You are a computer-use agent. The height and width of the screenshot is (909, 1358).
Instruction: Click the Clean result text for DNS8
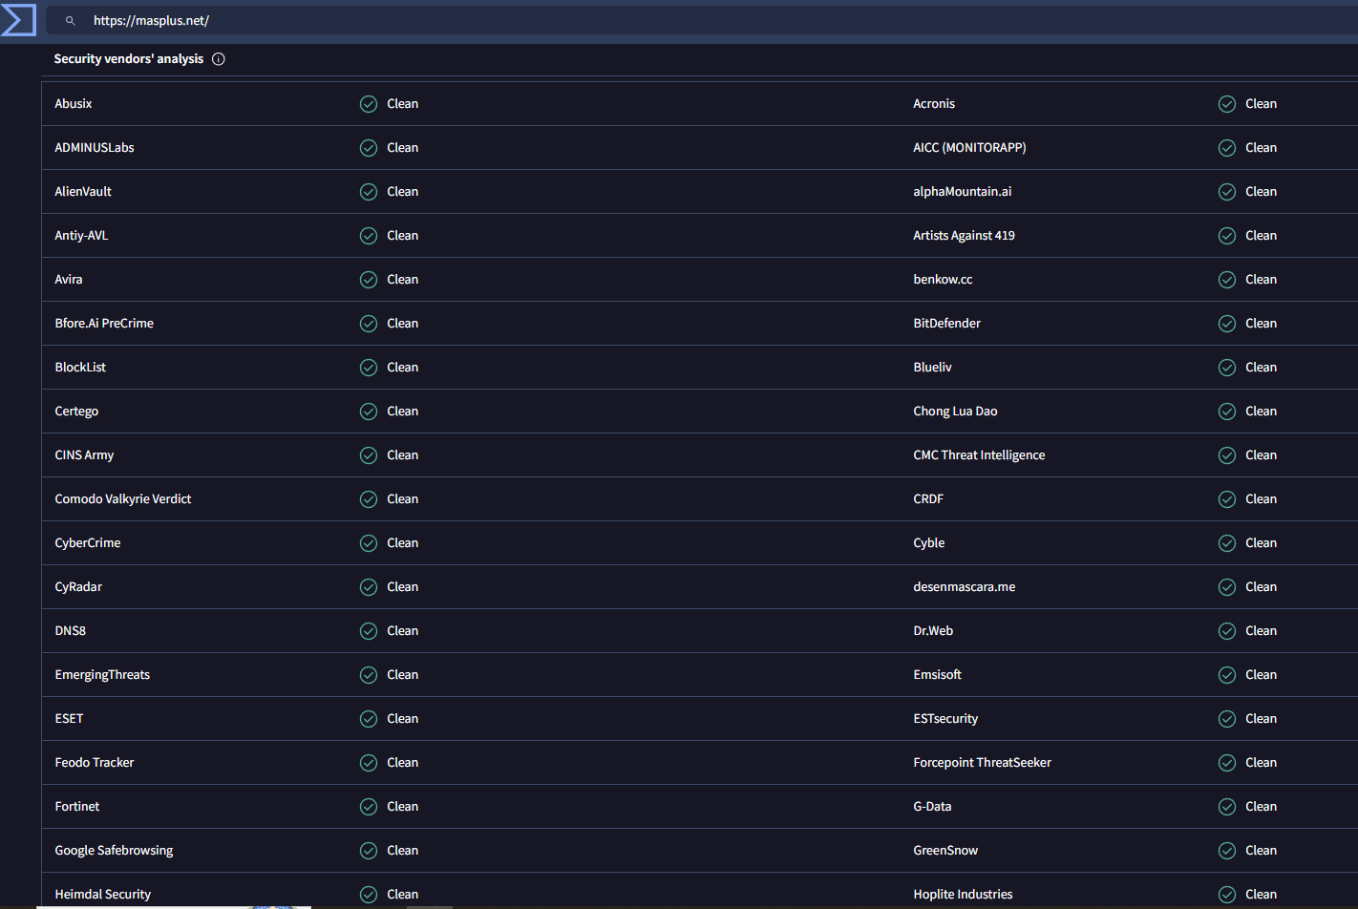click(x=403, y=631)
